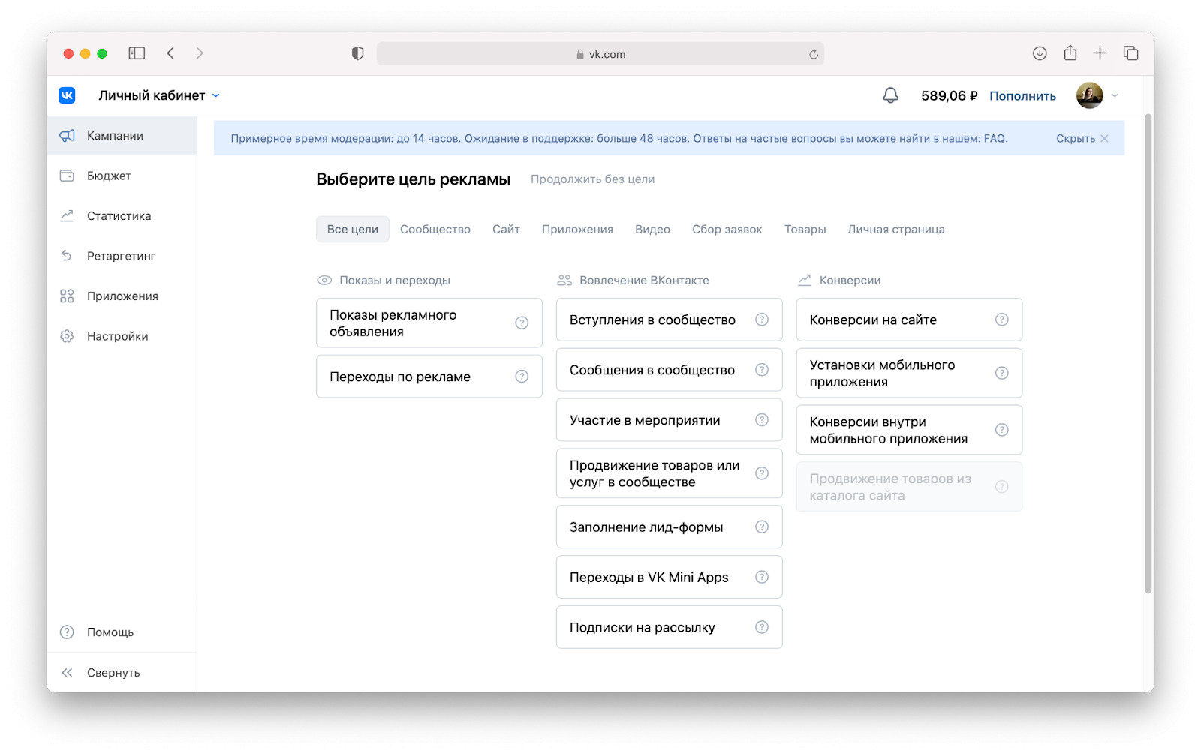Click the vk.com address bar
The width and height of the screenshot is (1201, 754).
[x=600, y=54]
